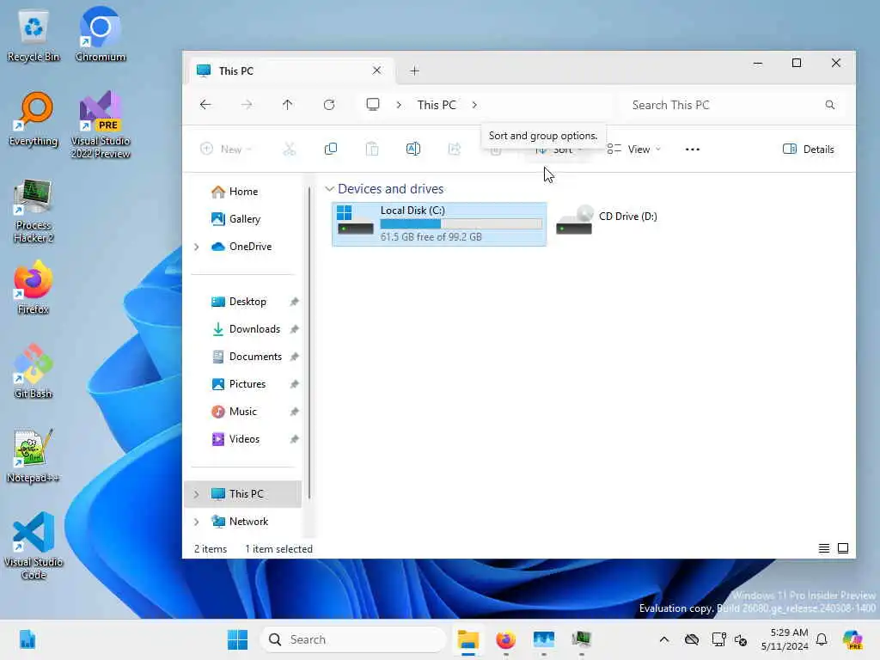The image size is (880, 660).
Task: Open Everything desktop shortcut
Action: coord(34,119)
